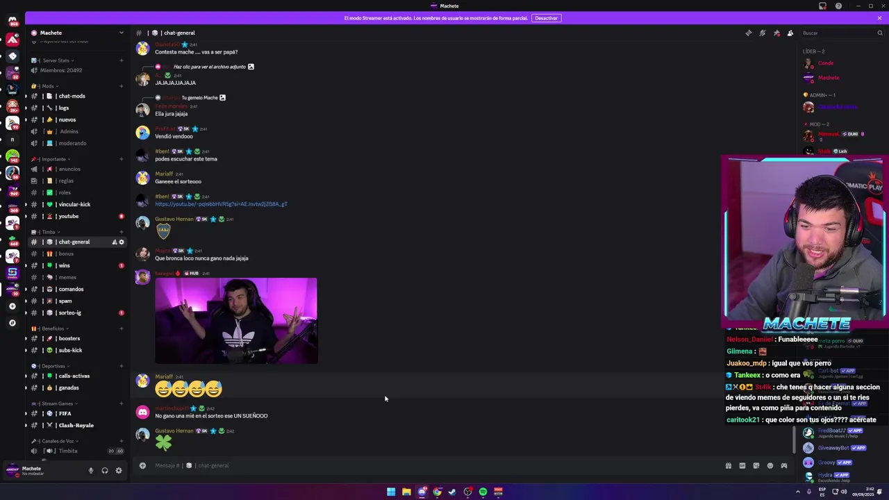The height and width of the screenshot is (500, 889).
Task: Add a server with plus icon
Action: pos(13,306)
